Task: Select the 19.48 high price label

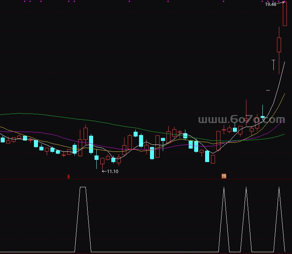Action: tap(270, 4)
